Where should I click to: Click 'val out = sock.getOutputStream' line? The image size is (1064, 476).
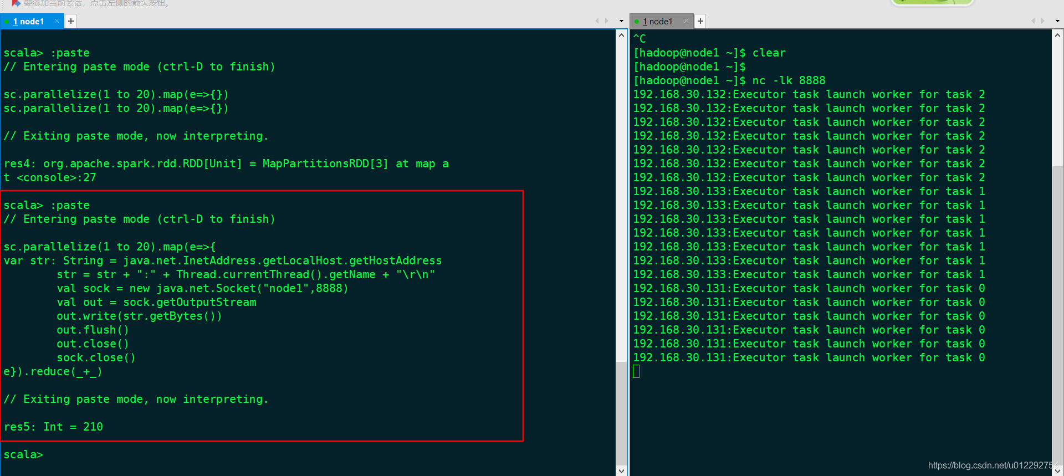click(x=156, y=302)
